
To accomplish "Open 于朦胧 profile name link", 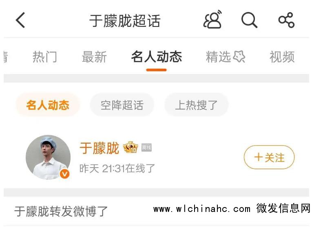I will tap(100, 148).
